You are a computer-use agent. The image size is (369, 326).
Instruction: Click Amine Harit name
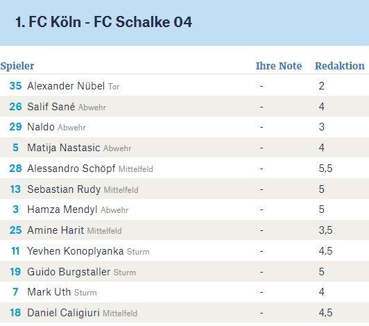(x=55, y=230)
